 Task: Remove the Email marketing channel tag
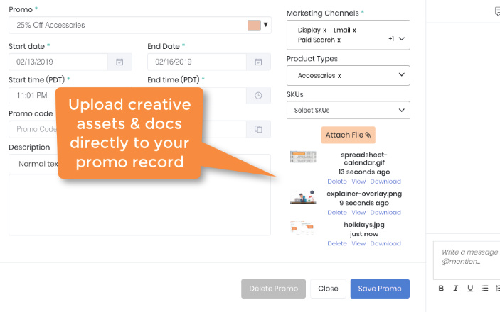[x=354, y=30]
